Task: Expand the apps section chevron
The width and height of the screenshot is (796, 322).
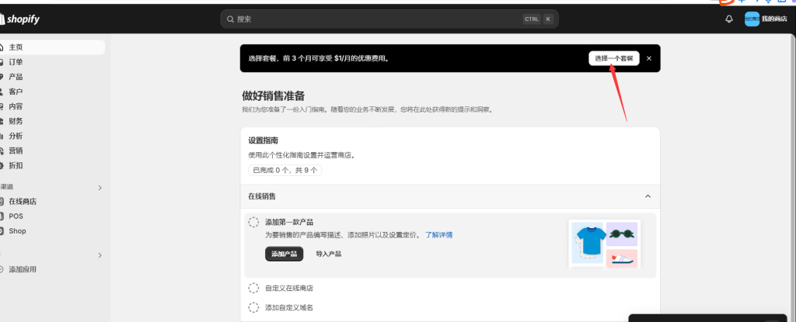Action: [x=99, y=255]
